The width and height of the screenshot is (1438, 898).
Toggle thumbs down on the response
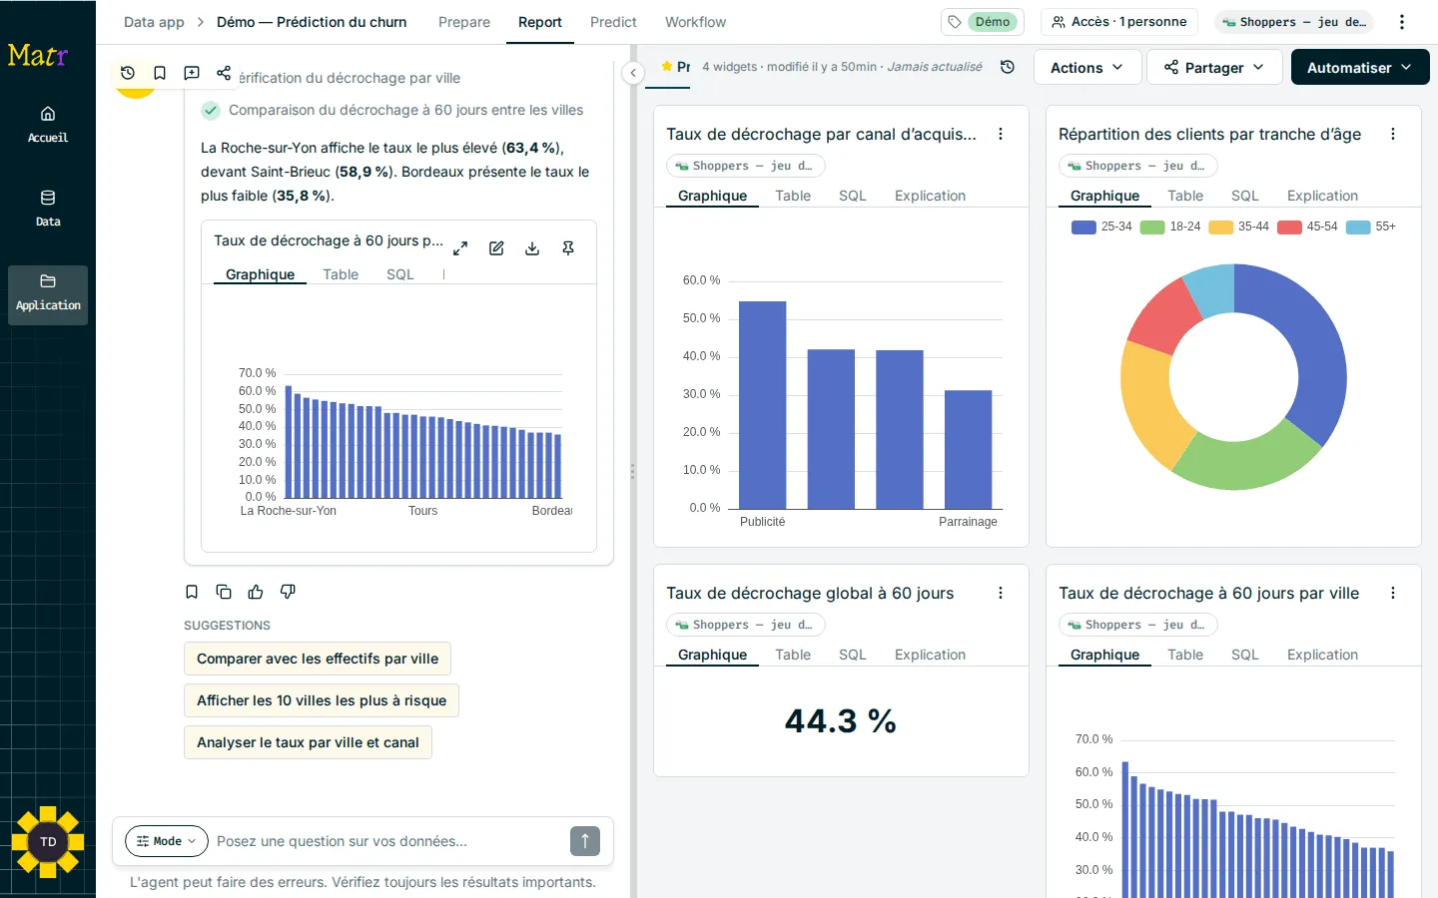click(288, 592)
